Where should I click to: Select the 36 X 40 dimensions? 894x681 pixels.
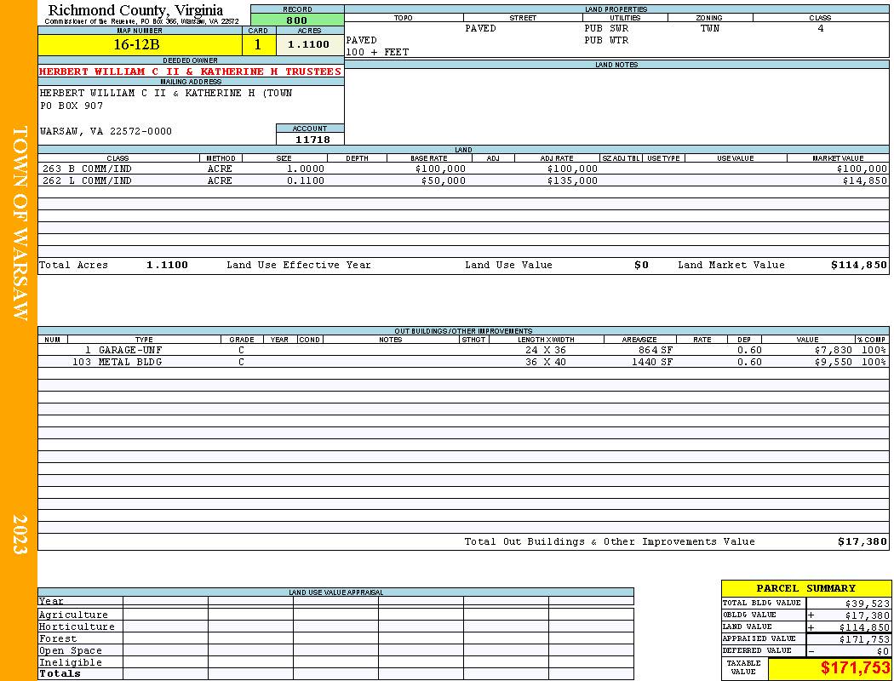coord(546,362)
